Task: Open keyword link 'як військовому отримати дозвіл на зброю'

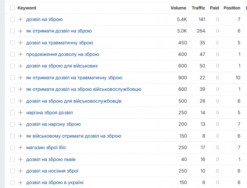Action: point(74,136)
